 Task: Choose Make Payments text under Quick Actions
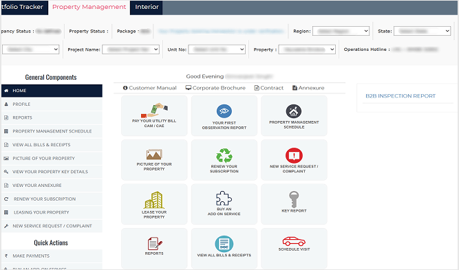tap(31, 256)
